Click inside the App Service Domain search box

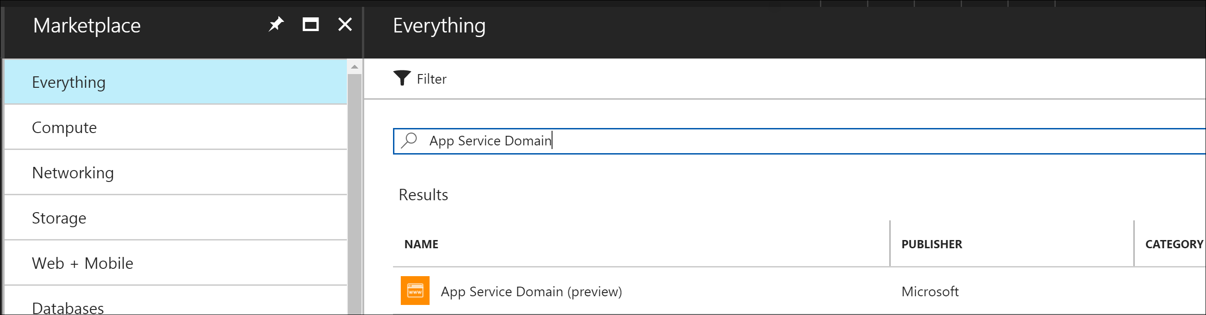pyautogui.click(x=749, y=141)
